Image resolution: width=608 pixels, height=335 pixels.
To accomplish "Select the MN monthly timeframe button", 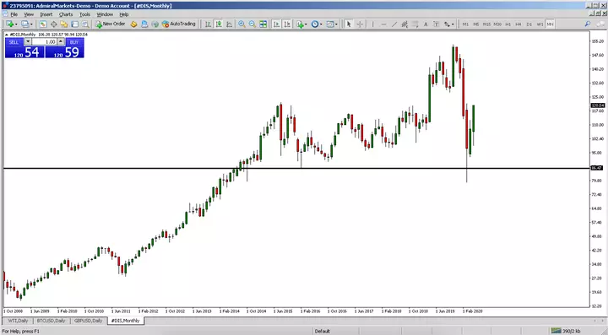I will point(550,24).
